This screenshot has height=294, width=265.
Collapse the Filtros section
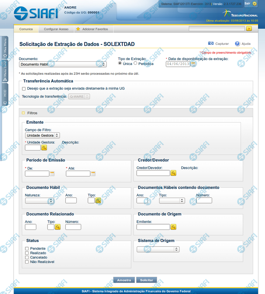(x=23, y=113)
